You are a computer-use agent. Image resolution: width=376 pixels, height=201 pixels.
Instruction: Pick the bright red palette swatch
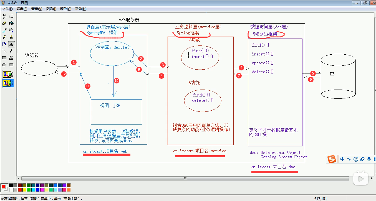(x=20, y=190)
